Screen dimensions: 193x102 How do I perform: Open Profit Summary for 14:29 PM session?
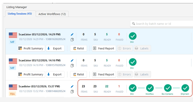[x=31, y=48]
